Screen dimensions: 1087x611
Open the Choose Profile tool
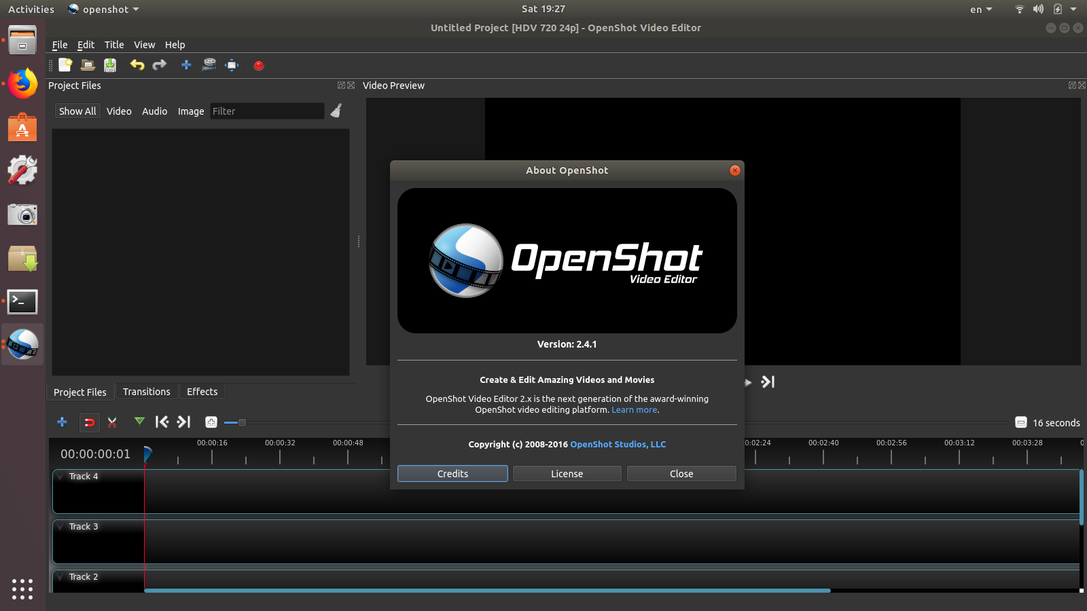click(x=209, y=64)
